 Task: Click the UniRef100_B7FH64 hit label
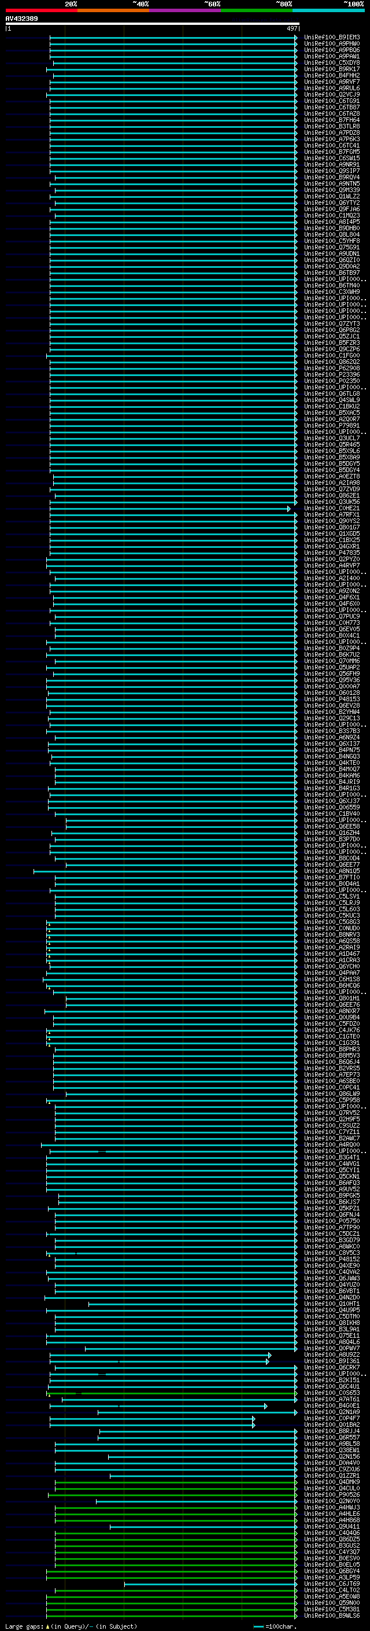coord(331,120)
